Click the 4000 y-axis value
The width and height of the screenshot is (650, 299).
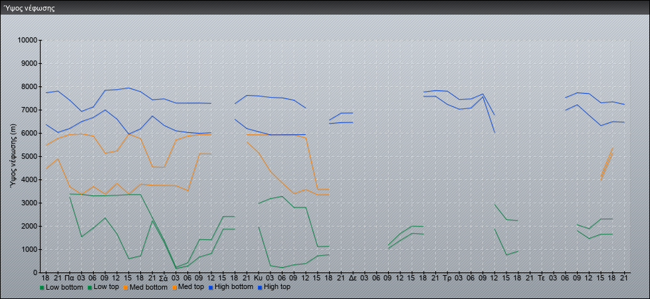[x=30, y=179]
